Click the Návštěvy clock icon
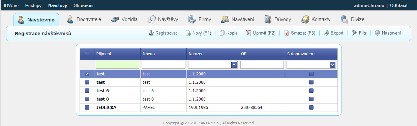The width and height of the screenshot is (417, 126). 152,19
